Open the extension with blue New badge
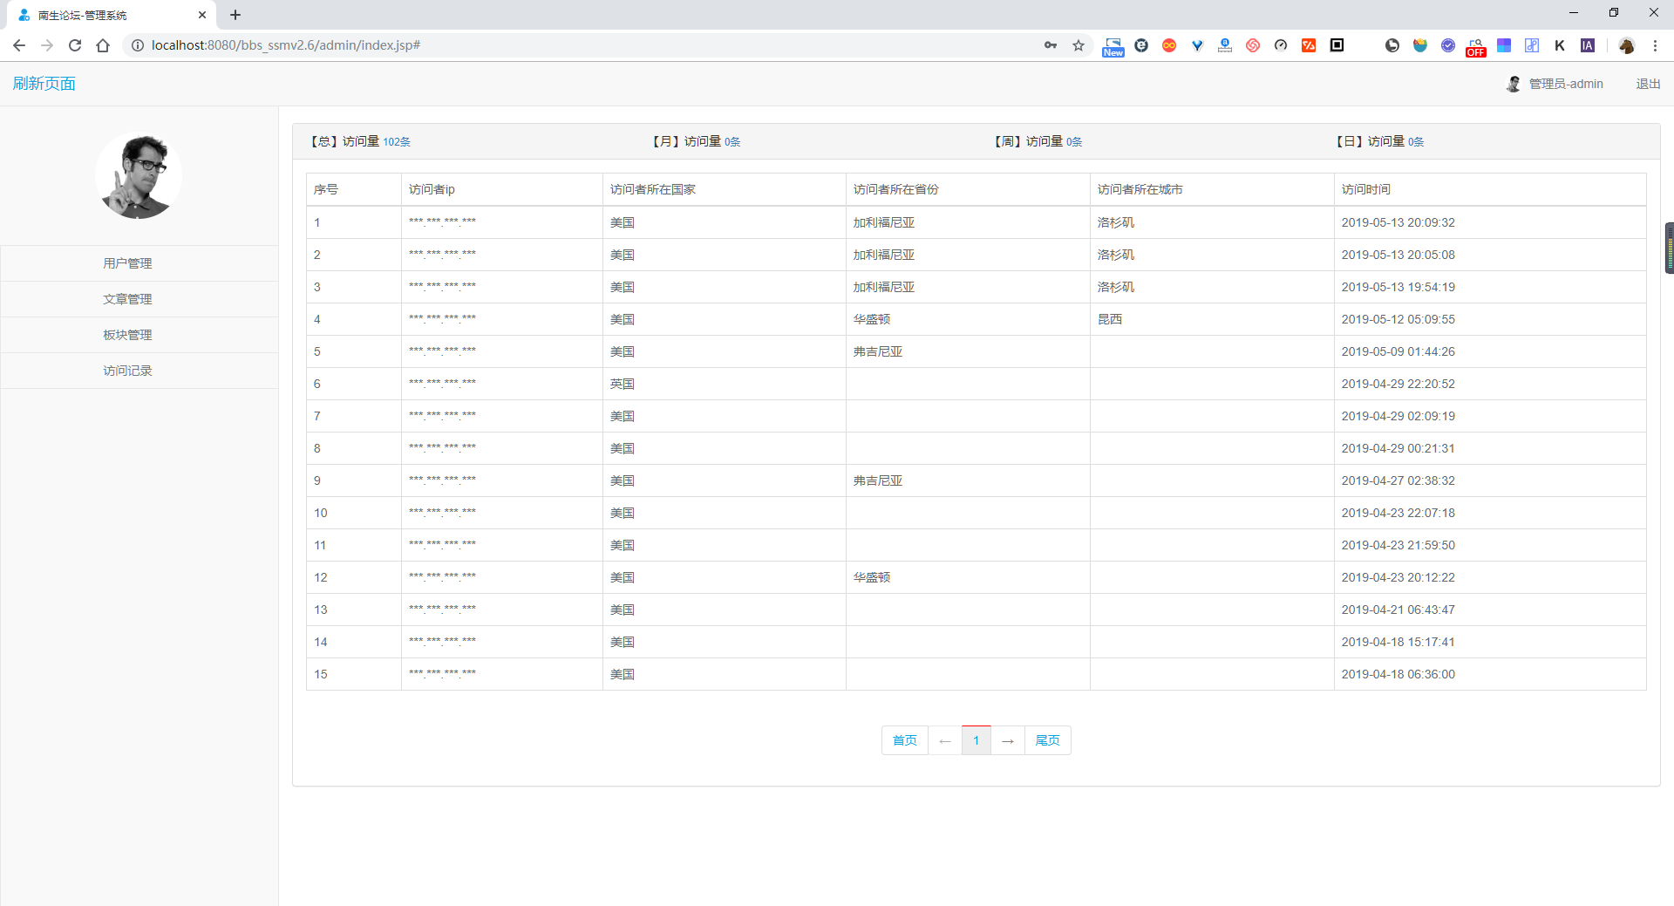 tap(1113, 47)
